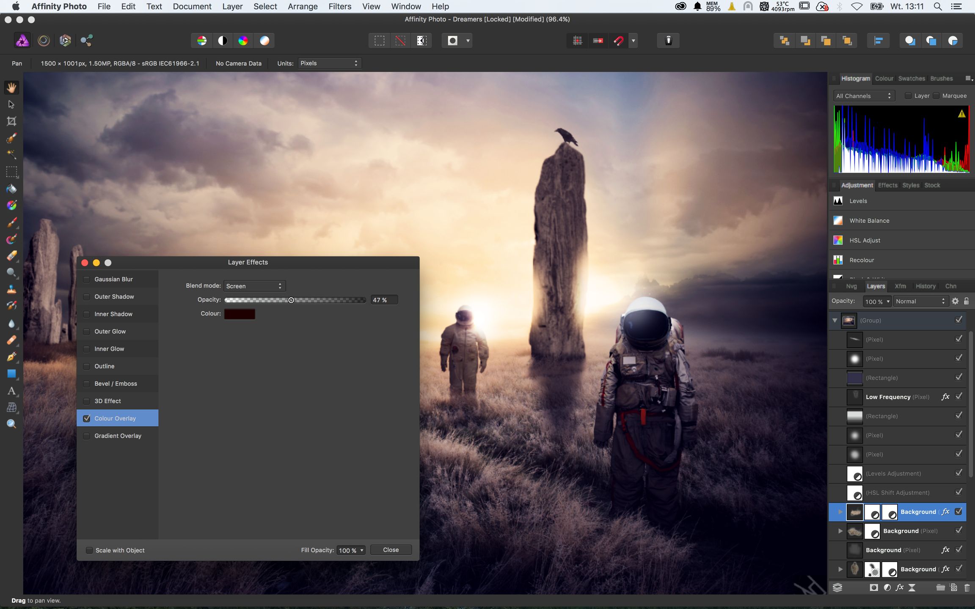The width and height of the screenshot is (975, 609).
Task: Click the Invert Selection icon
Action: 421,41
